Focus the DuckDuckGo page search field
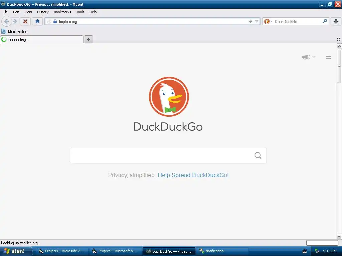 click(168, 155)
